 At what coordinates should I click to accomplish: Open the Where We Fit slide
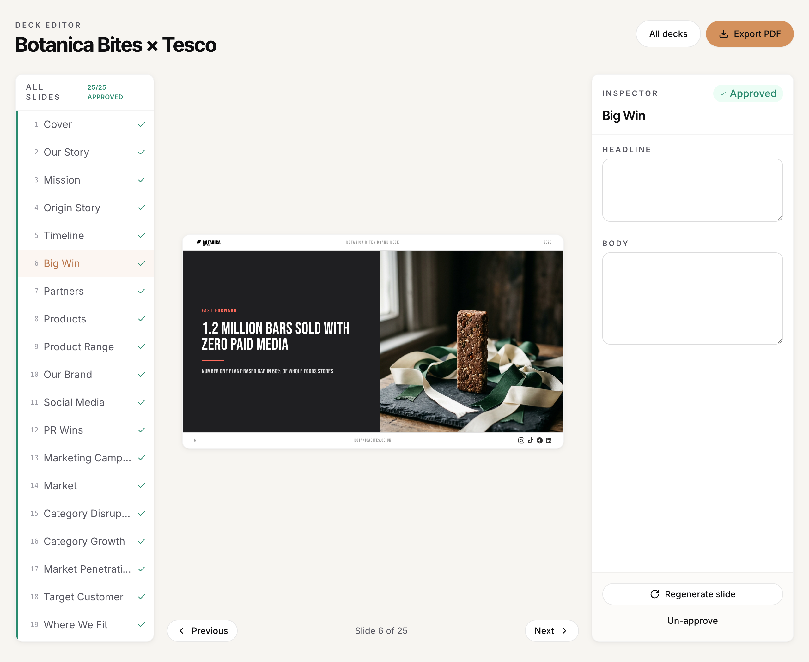[86, 625]
